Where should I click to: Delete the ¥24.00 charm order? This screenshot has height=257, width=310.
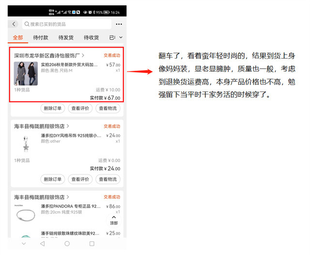pos(53,180)
